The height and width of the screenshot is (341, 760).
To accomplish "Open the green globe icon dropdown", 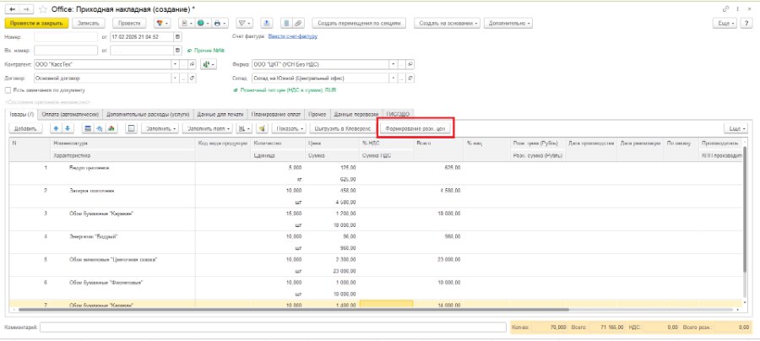I will tap(203, 23).
